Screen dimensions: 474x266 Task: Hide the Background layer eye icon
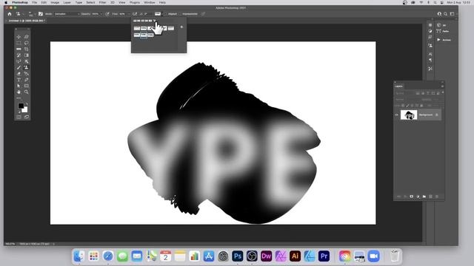pyautogui.click(x=397, y=115)
